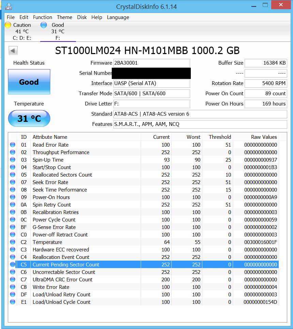
Task: Click status orb of Seek Time Performance row
Action: (13, 190)
